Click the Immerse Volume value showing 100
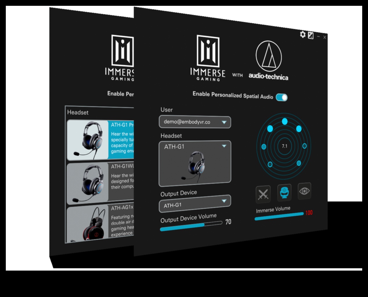Viewport: 368px width, 297px height. (309, 213)
